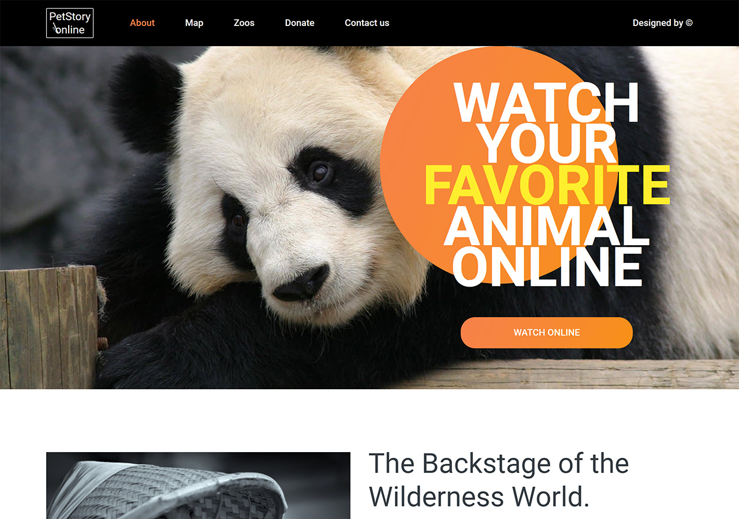Open the Zoos menu item
This screenshot has width=739, height=519.
pyautogui.click(x=244, y=23)
